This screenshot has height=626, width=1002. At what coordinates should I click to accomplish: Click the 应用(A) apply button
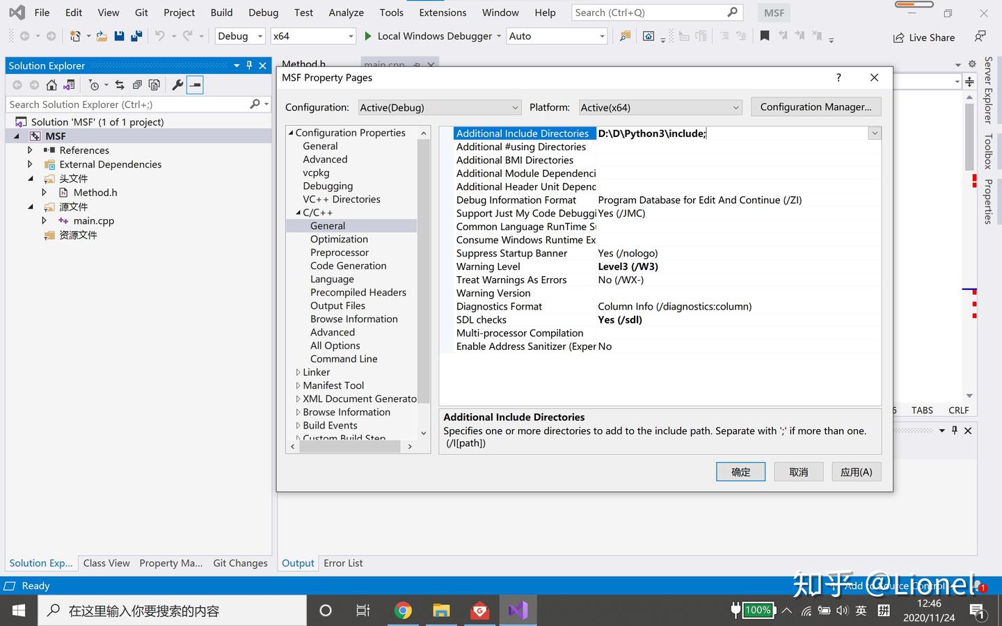click(856, 472)
